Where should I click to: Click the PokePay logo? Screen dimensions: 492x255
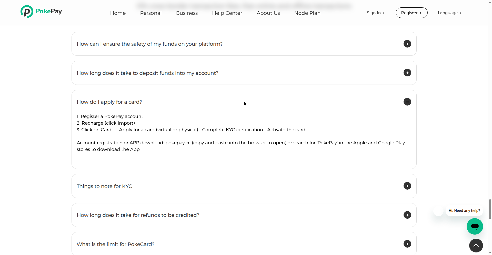(x=41, y=11)
